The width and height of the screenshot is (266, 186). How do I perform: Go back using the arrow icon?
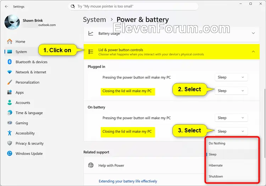point(6,6)
